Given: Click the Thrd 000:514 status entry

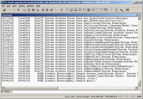Looking at the screenshot, I should tap(111, 97).
